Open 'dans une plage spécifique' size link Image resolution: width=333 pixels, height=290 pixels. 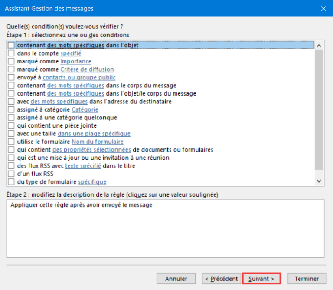(94, 134)
